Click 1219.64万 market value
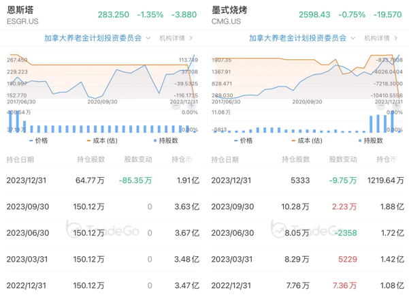Viewport: 409px width, 297px height. (386, 181)
